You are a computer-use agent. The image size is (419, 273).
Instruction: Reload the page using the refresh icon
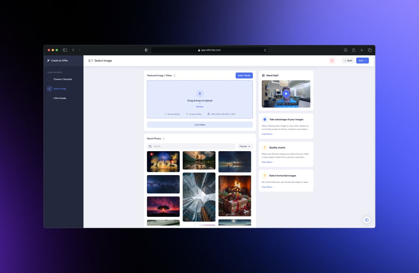[x=265, y=50]
